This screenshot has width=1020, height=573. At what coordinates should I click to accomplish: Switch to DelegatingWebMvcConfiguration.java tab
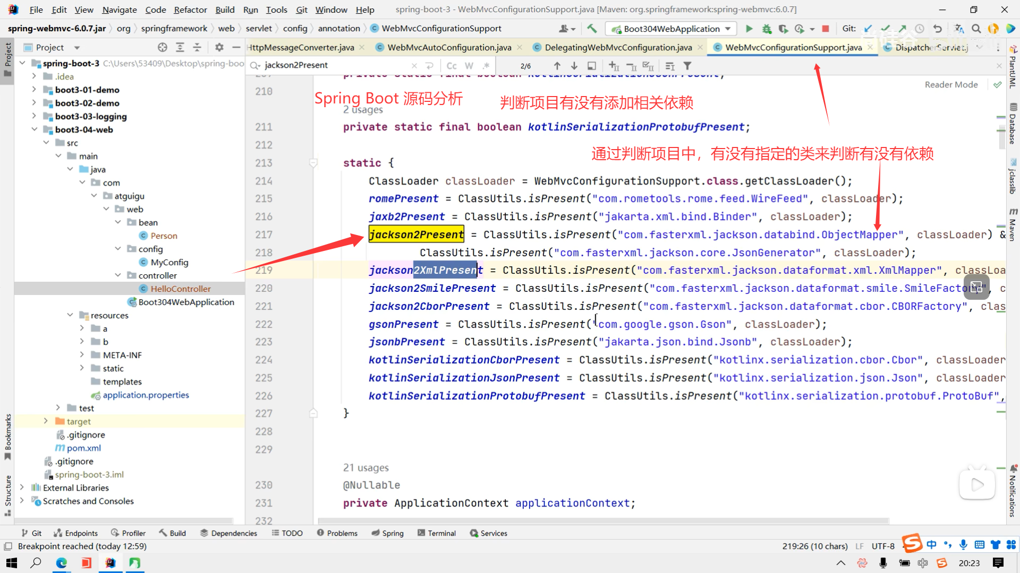point(618,47)
